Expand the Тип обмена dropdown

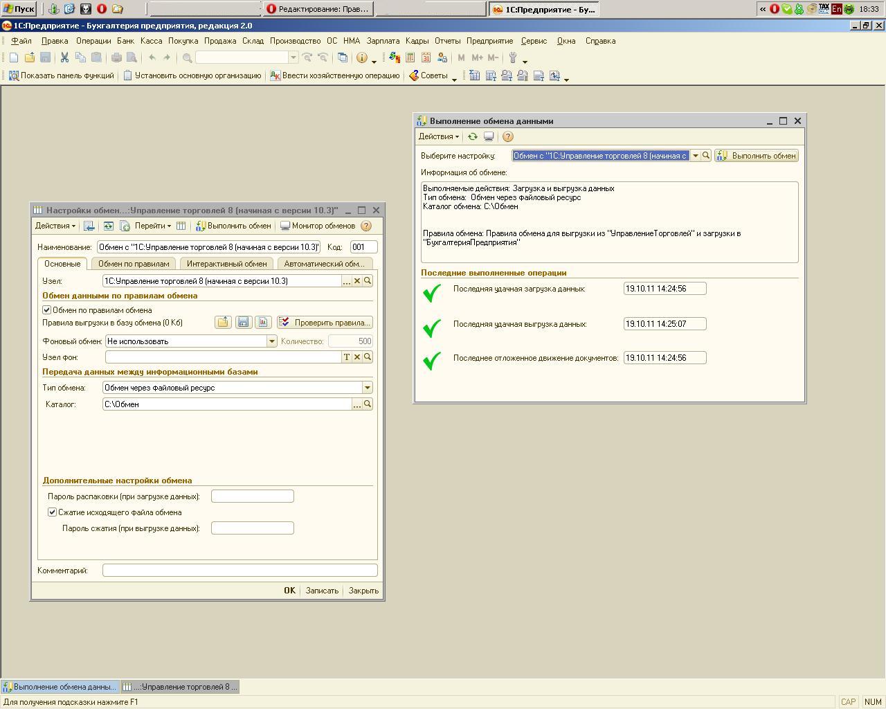coord(368,388)
